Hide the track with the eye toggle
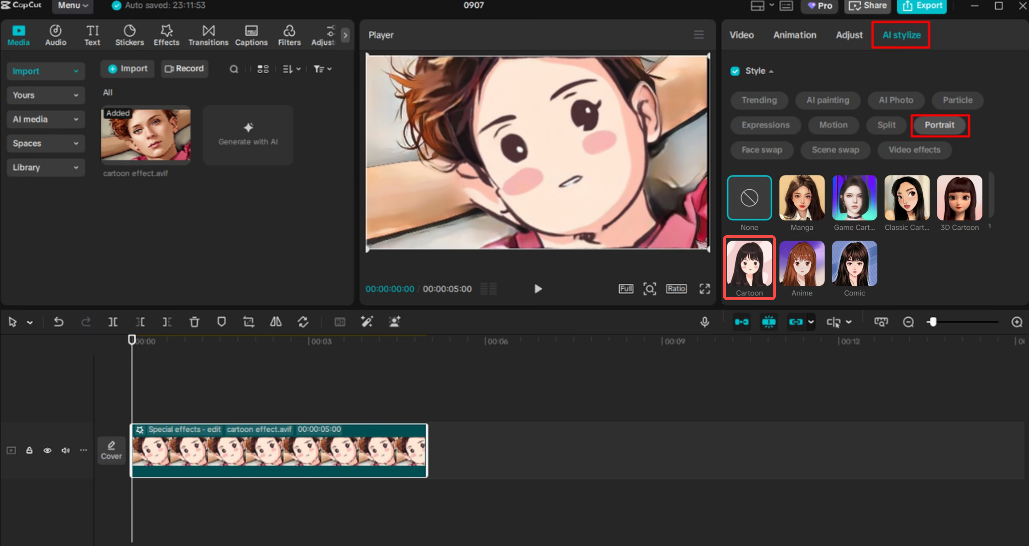Image resolution: width=1029 pixels, height=546 pixels. [x=48, y=450]
